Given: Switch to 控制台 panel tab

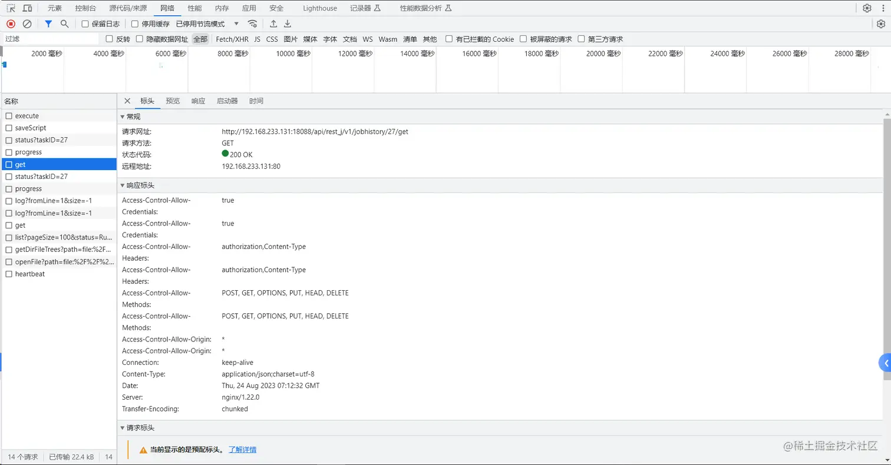Looking at the screenshot, I should (x=85, y=8).
